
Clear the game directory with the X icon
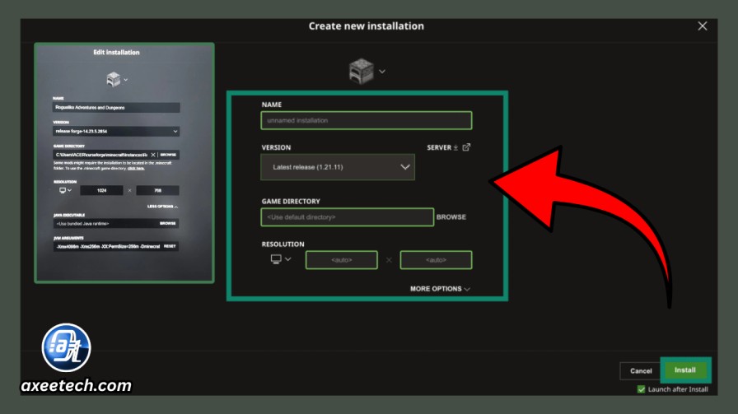(153, 155)
